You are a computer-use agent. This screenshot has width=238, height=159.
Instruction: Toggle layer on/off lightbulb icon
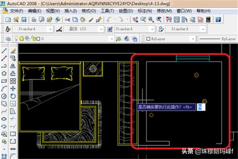coord(16,39)
